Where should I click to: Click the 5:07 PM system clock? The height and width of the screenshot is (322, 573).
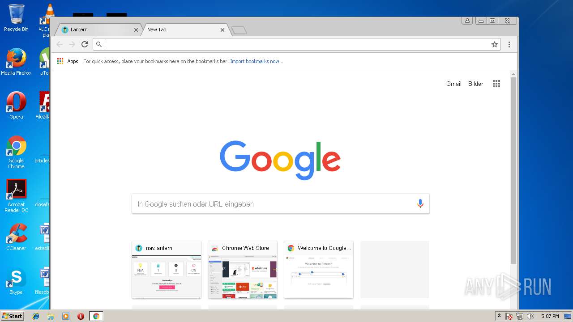point(550,316)
